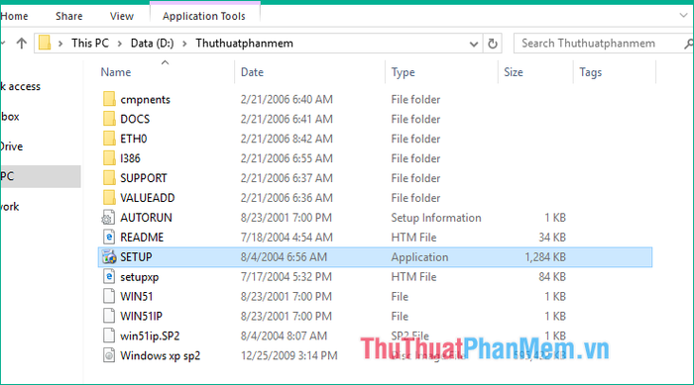Select the I386 folder icon
Viewport: 694px width, 385px height.
109,158
